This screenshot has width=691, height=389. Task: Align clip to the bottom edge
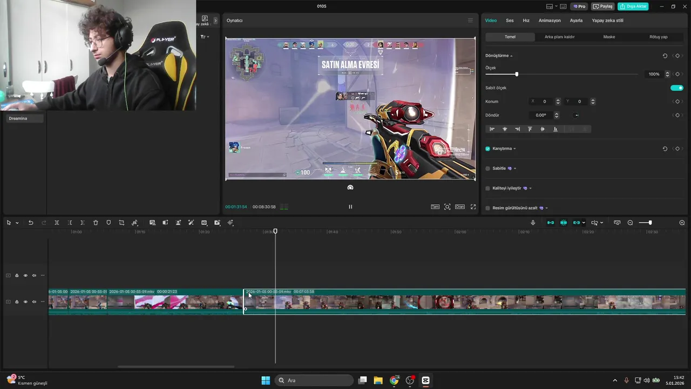555,129
